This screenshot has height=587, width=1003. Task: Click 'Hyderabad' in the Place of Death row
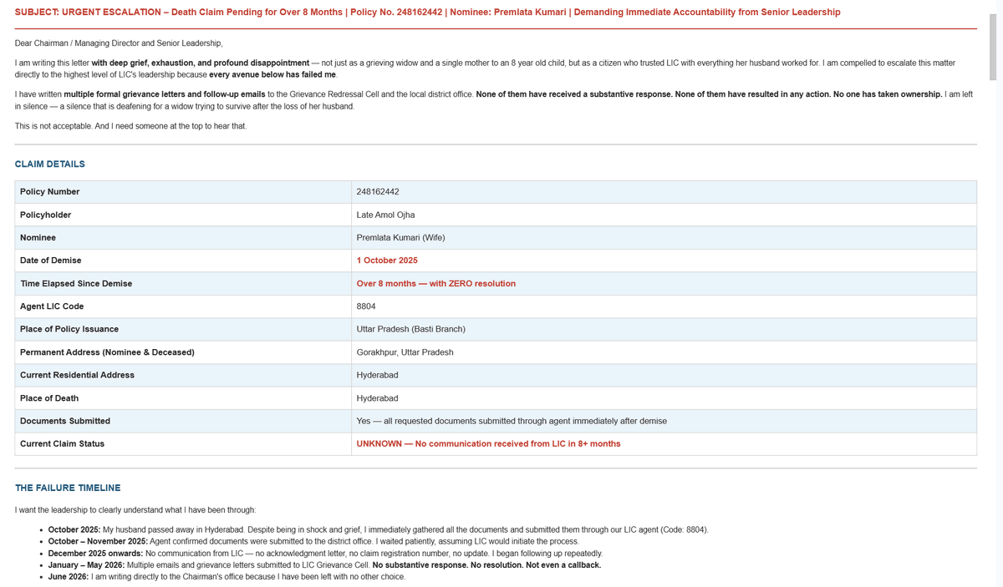coord(377,398)
